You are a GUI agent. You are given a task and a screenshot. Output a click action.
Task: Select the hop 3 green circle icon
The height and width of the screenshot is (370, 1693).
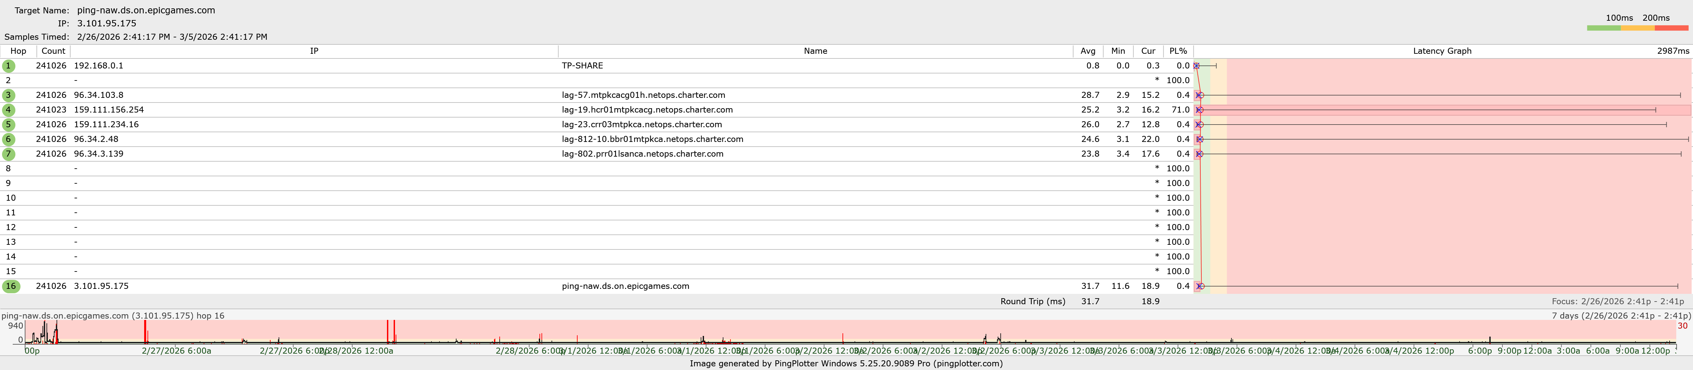coord(9,95)
